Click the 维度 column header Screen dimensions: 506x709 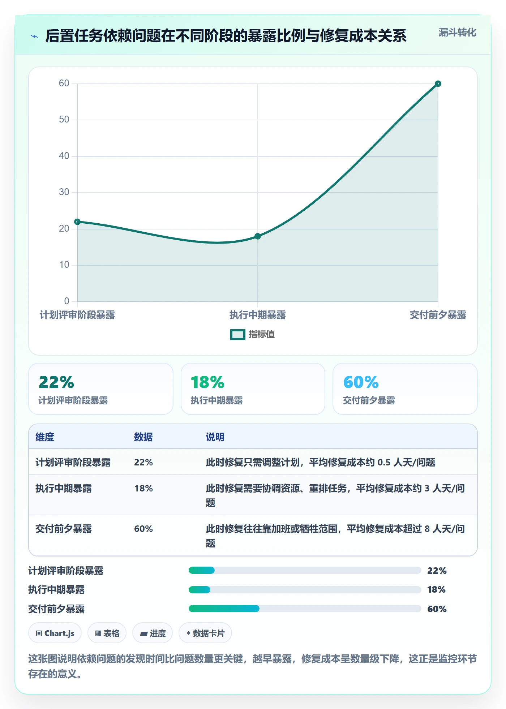pos(45,437)
